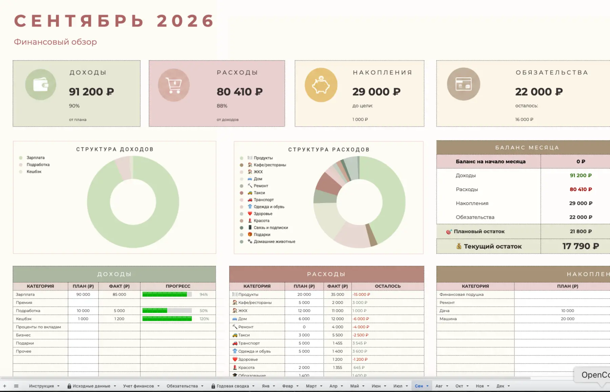610x392 pixels.
Task: Open dropdown arrow on Сен tab
Action: point(427,386)
